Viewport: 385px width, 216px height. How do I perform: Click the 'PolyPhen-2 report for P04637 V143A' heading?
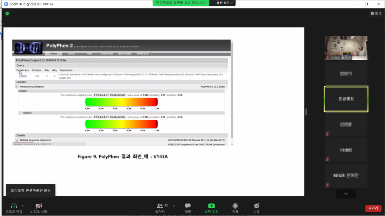[41, 60]
